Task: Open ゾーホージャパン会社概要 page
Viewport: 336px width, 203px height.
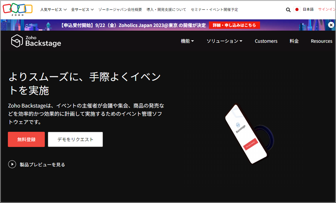Action: (x=120, y=10)
